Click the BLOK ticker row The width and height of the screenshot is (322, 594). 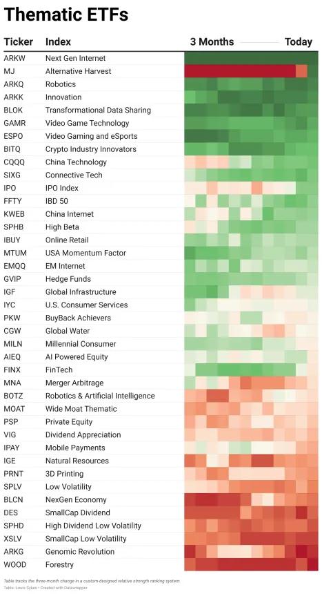pos(161,111)
